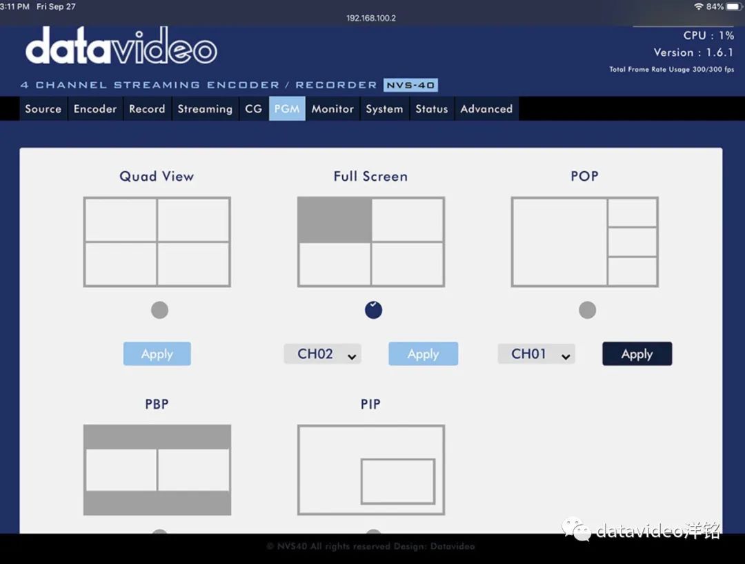Go to the Advanced tab
Screen dimensions: 745x564
tap(486, 109)
